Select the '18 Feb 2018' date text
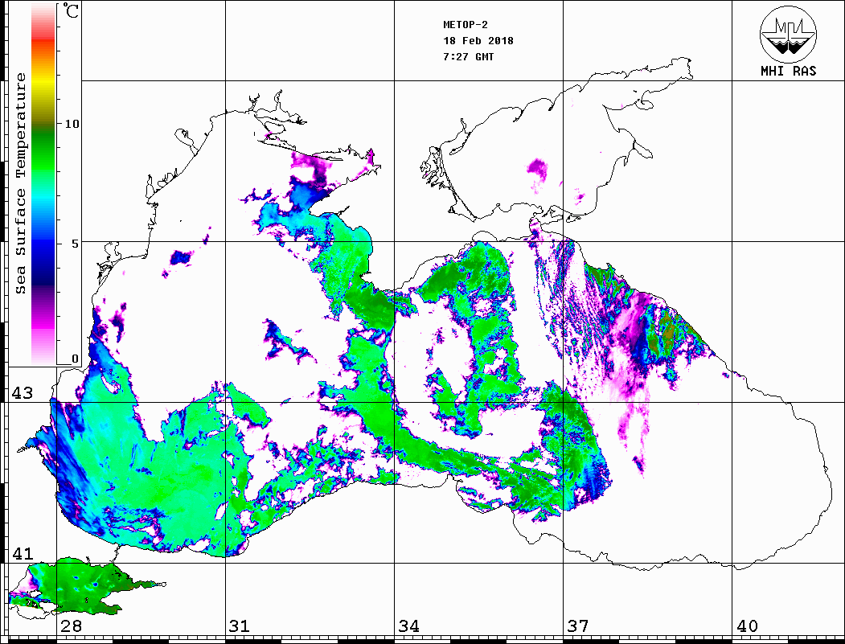 tap(478, 40)
